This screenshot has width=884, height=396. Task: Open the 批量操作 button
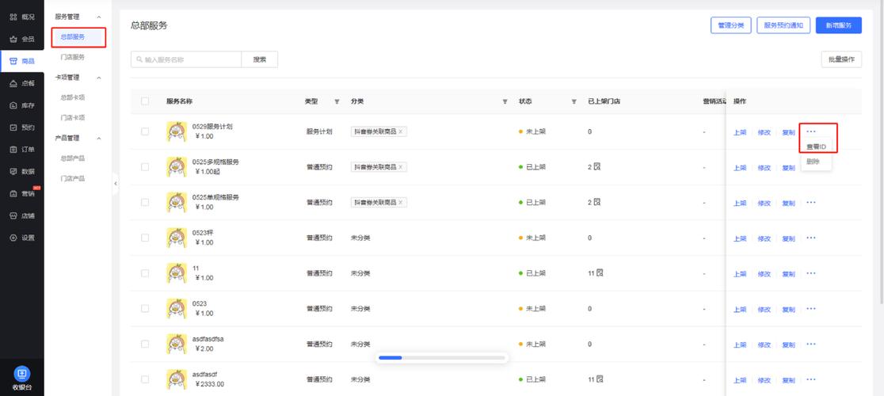[x=841, y=59]
